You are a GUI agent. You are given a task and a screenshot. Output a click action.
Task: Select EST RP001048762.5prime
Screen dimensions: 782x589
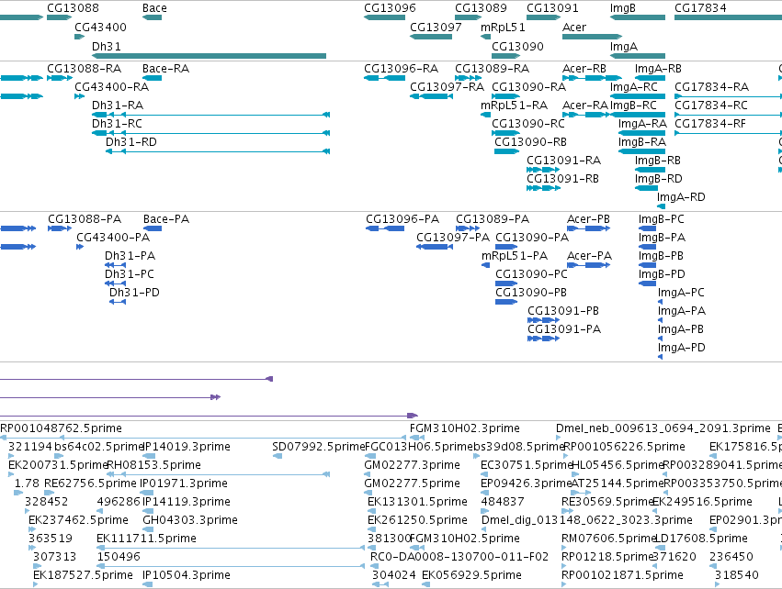(61, 428)
